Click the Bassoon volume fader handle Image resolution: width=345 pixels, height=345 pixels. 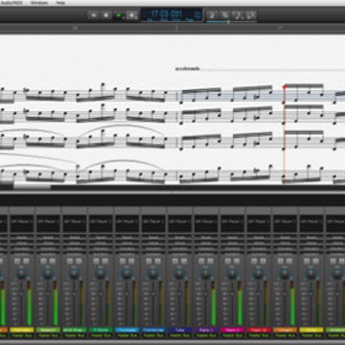pos(48,293)
